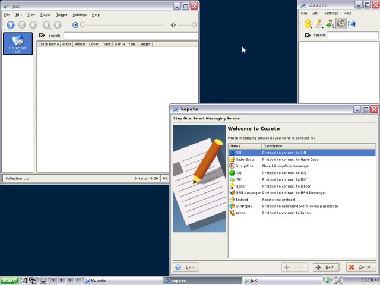Cancel the Kopete account wizard
The image size is (380, 285).
(x=360, y=267)
